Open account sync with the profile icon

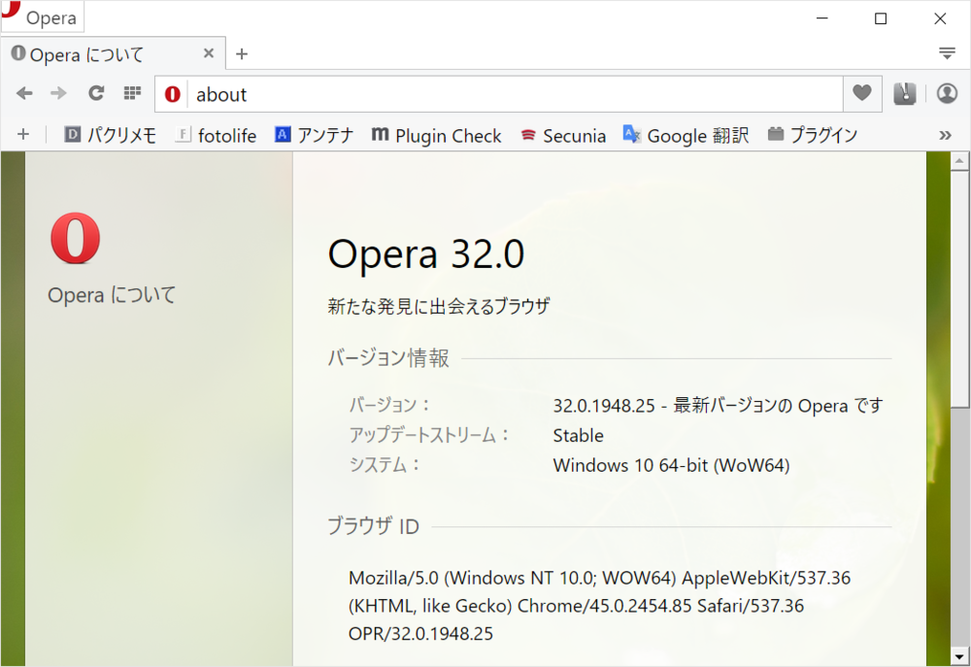947,93
